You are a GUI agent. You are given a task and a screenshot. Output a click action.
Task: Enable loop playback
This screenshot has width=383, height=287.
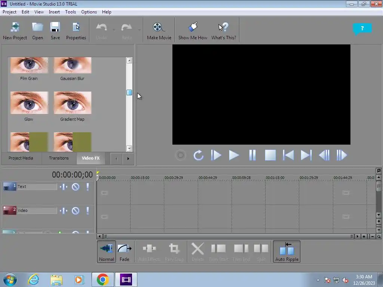pos(198,155)
